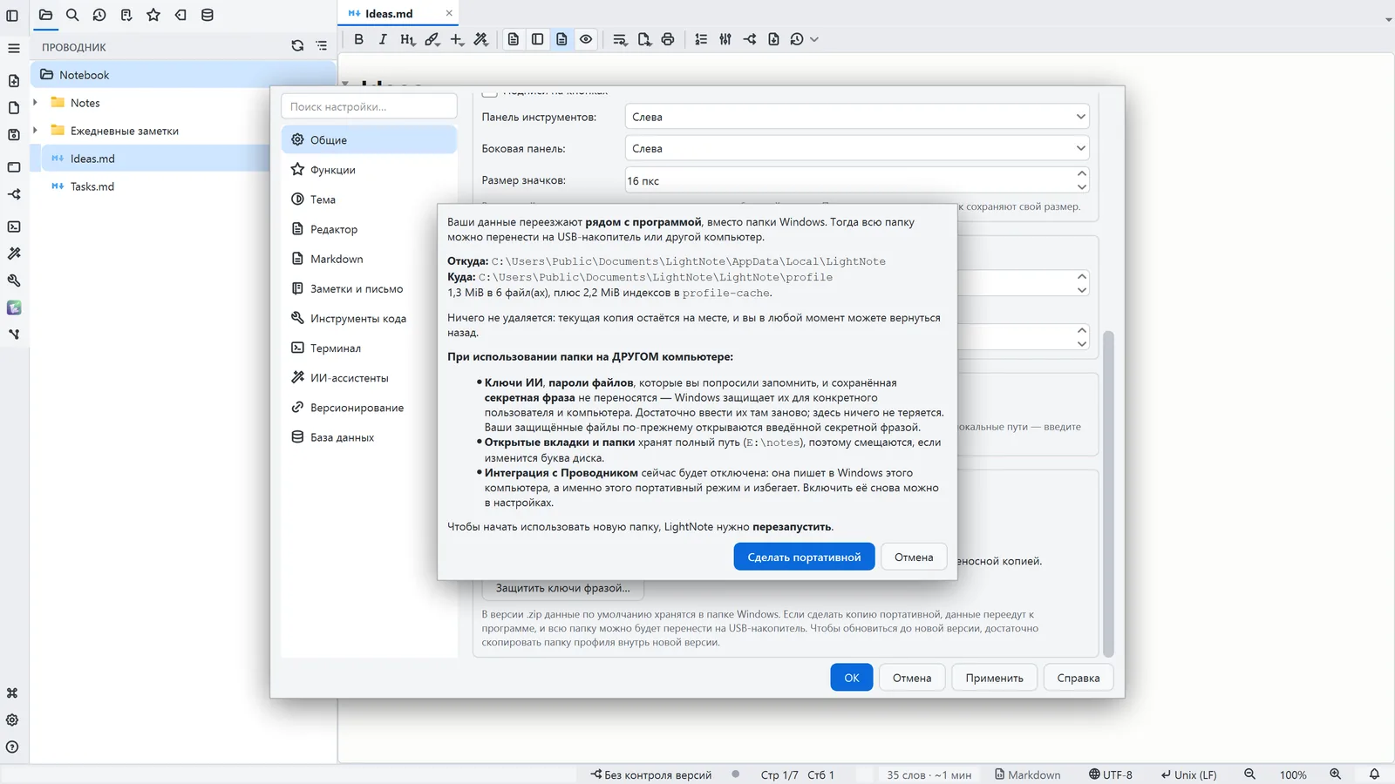Open the Панель инструментов dropdown
Viewport: 1395px width, 784px height.
tap(857, 117)
